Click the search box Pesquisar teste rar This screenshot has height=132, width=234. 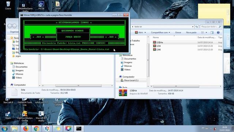(211, 27)
